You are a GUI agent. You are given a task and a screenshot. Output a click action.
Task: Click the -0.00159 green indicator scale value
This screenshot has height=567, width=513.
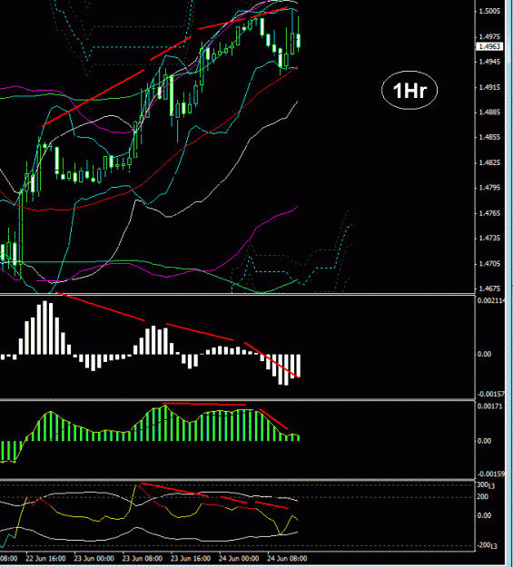[491, 474]
